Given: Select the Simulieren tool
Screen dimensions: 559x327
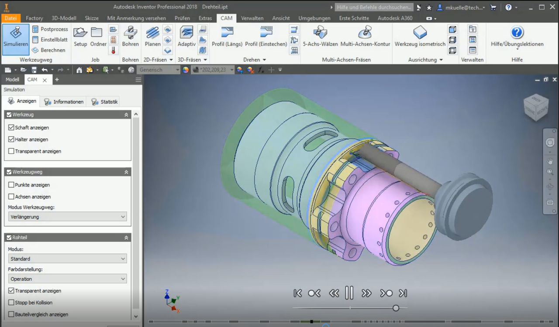Looking at the screenshot, I should pyautogui.click(x=15, y=39).
